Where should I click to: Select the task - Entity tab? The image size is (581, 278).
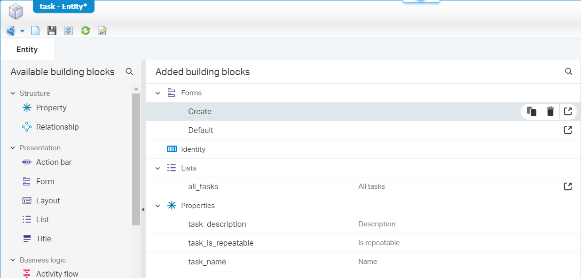click(x=63, y=7)
